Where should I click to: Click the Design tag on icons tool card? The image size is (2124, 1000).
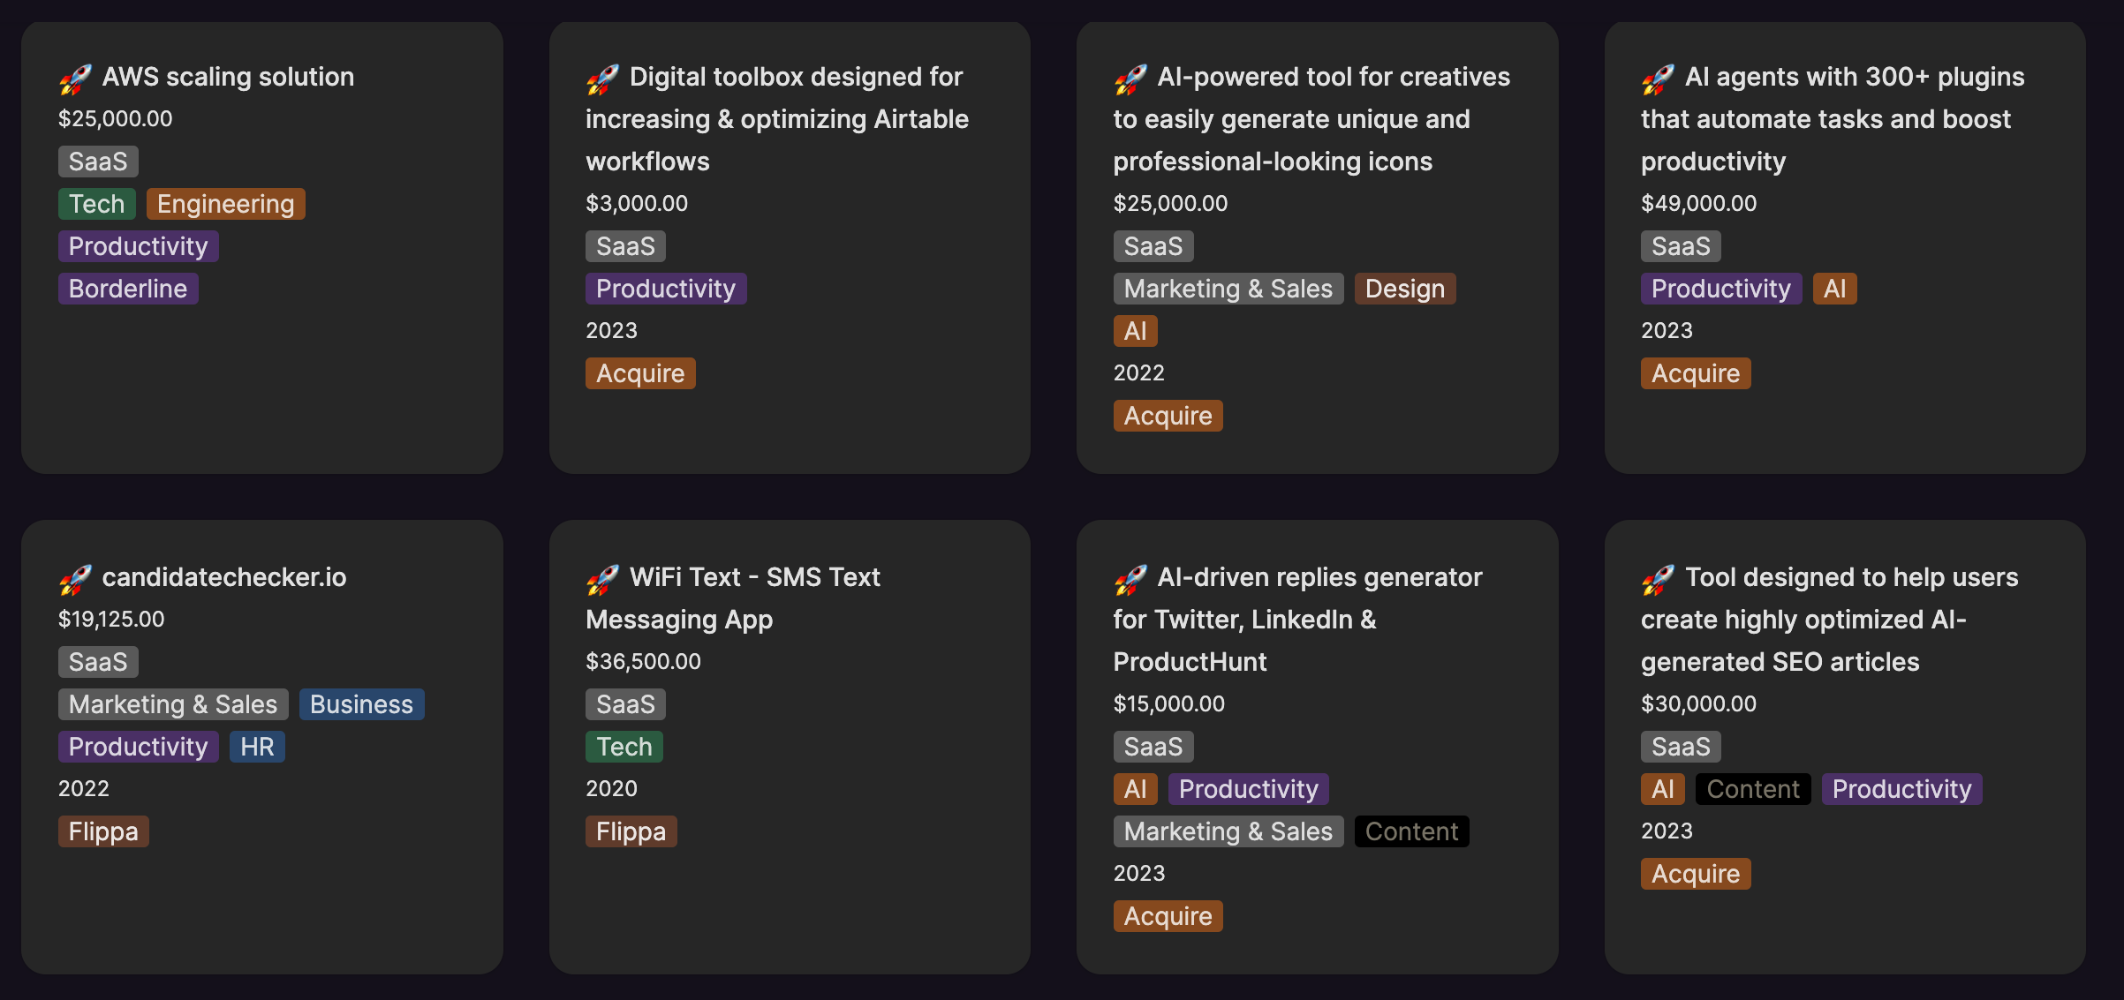1405,289
